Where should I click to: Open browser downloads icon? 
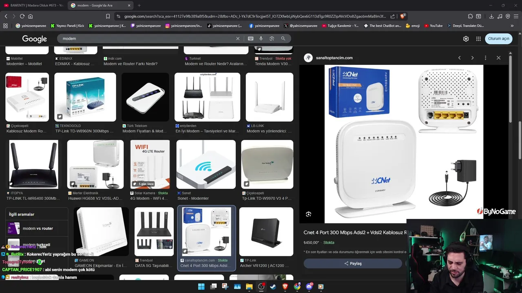click(x=491, y=16)
